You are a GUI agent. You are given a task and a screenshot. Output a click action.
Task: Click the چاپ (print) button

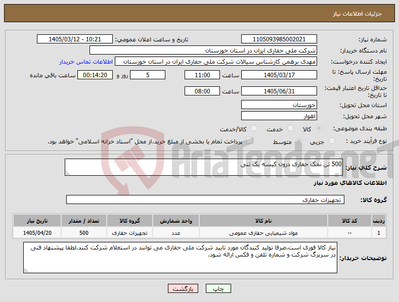click(x=218, y=289)
